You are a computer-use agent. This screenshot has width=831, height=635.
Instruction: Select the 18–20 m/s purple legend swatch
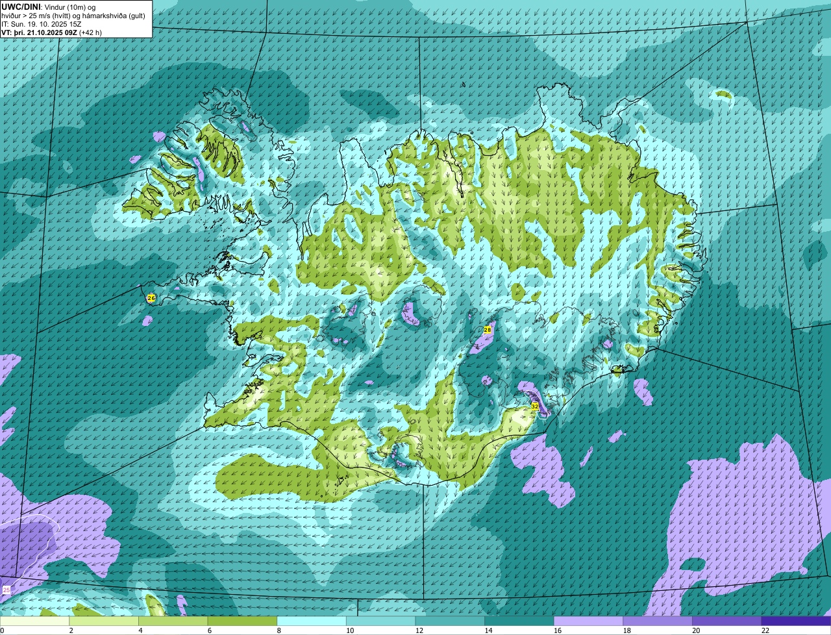tap(658, 621)
